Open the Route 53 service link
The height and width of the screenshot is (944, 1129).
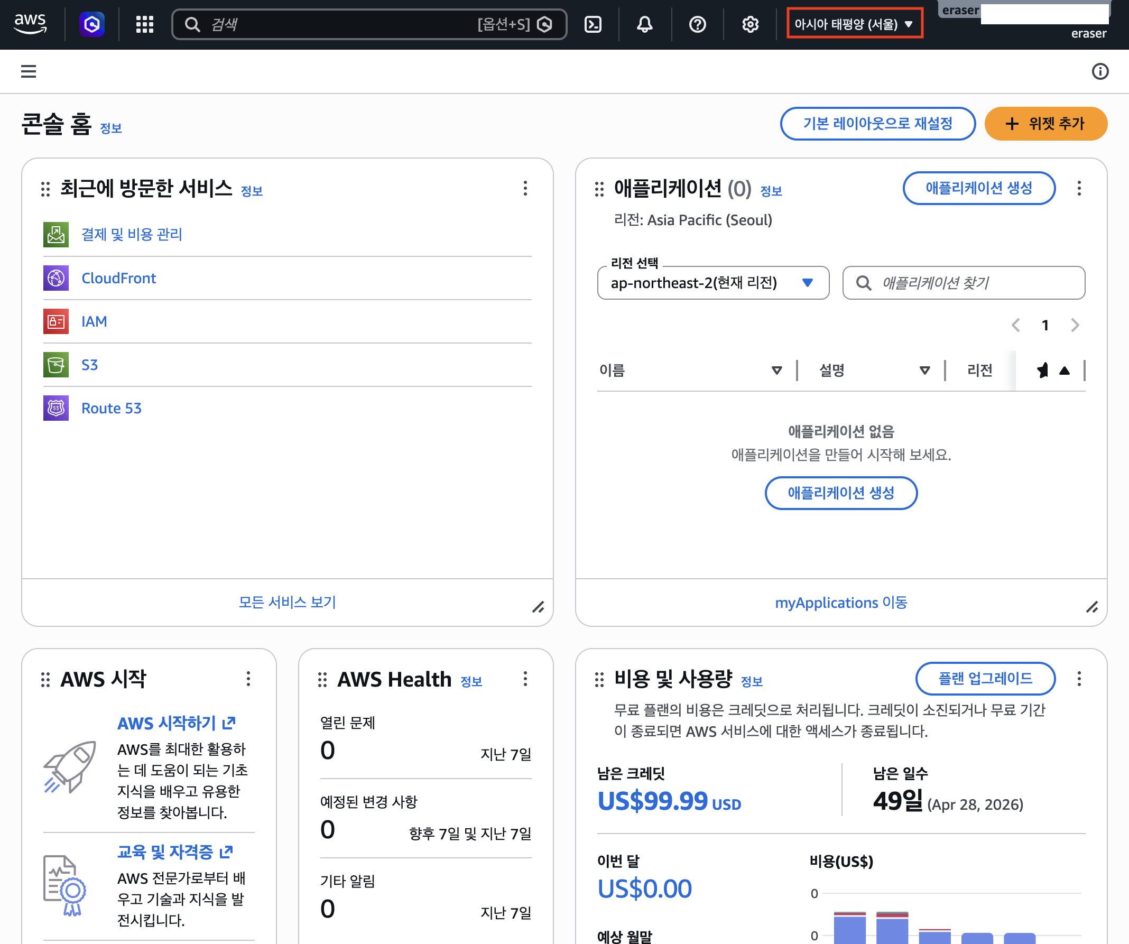112,408
